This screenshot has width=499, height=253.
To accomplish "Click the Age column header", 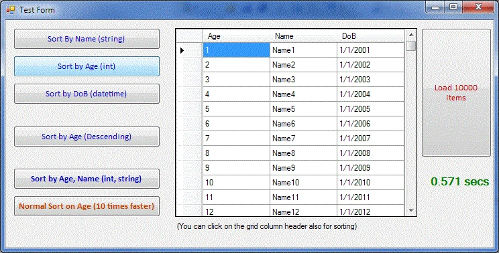I will (237, 36).
